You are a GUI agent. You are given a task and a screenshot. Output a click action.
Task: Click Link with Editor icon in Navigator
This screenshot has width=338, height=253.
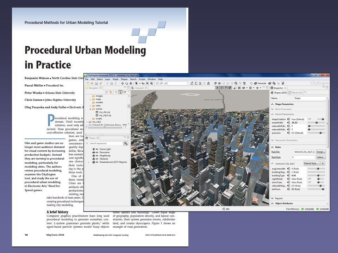click(111, 92)
